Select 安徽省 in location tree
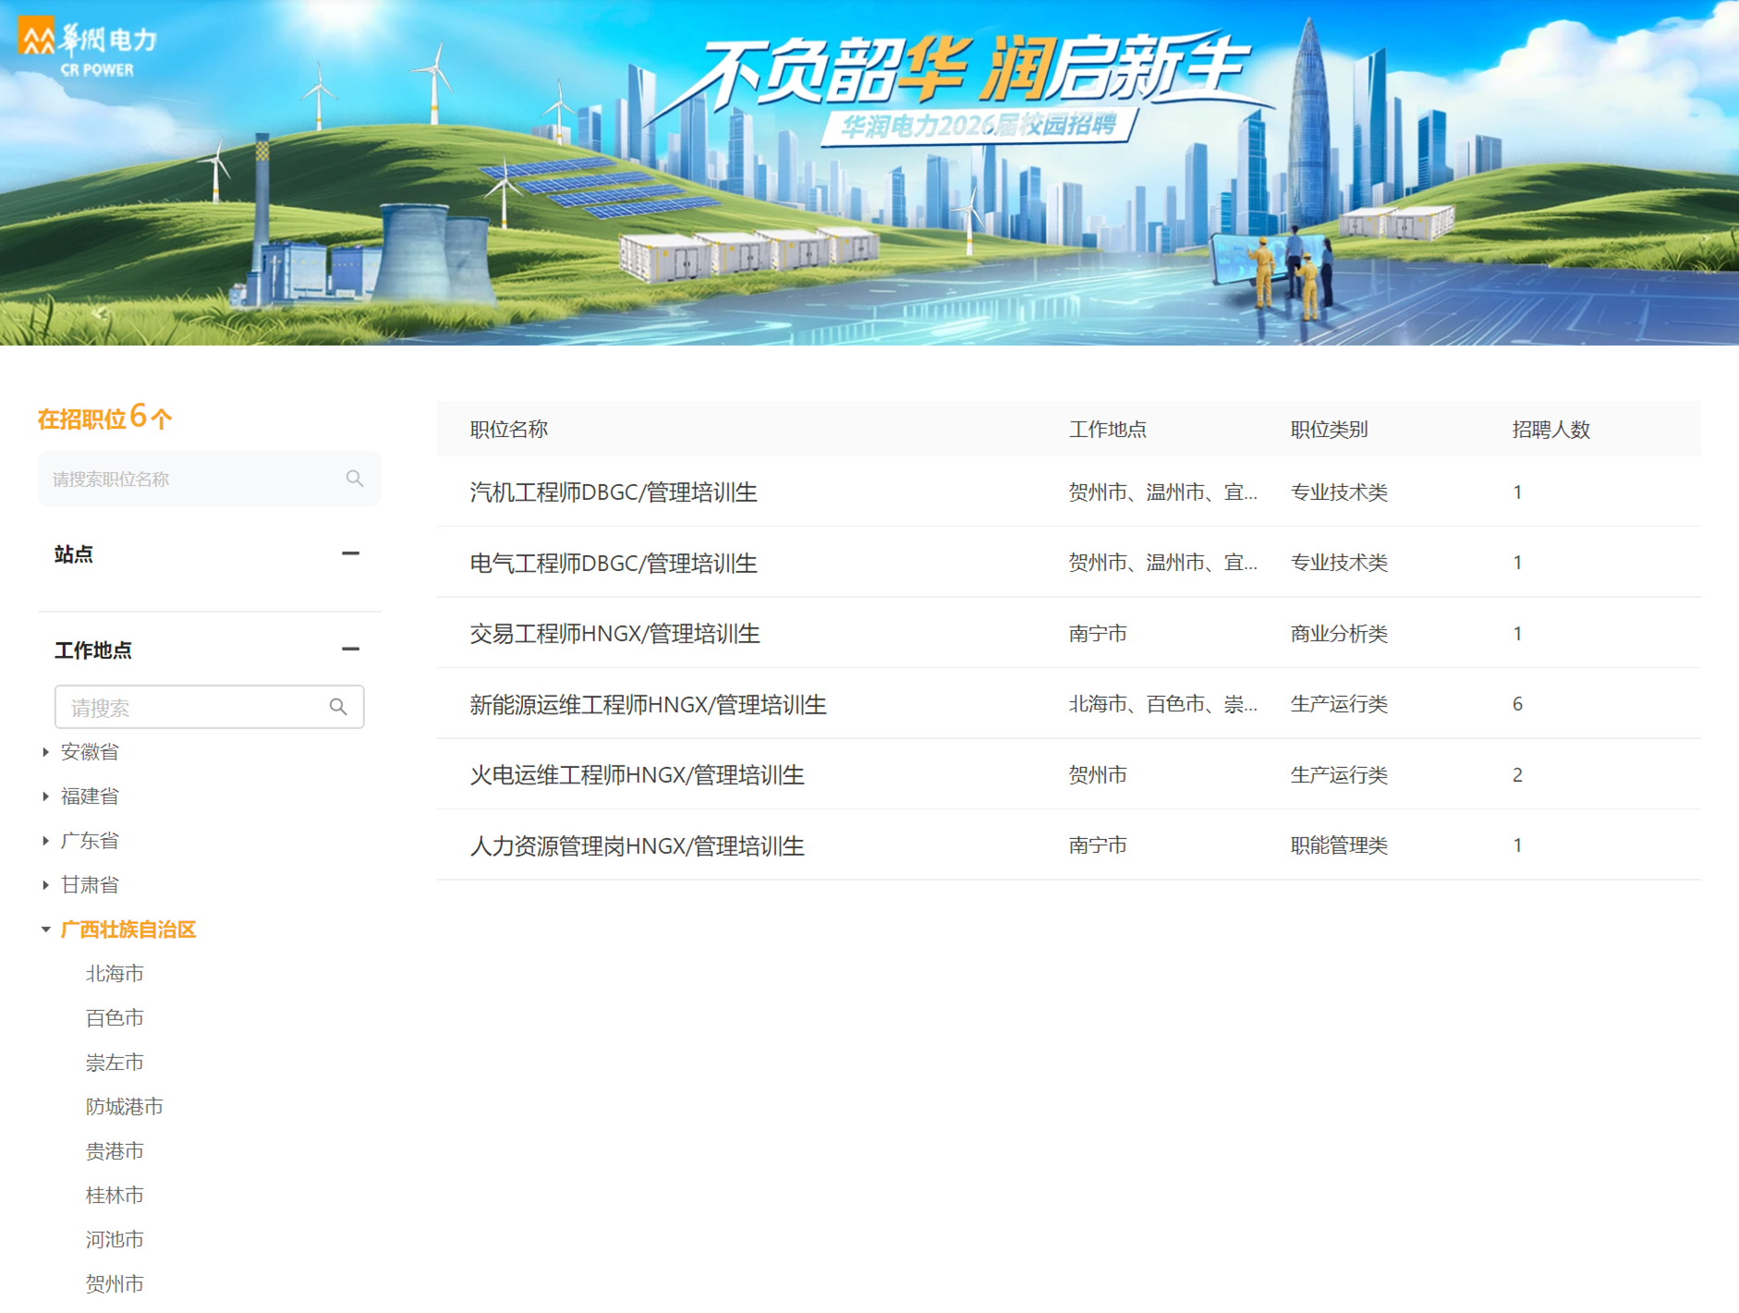Image resolution: width=1739 pixels, height=1313 pixels. pyautogui.click(x=90, y=752)
